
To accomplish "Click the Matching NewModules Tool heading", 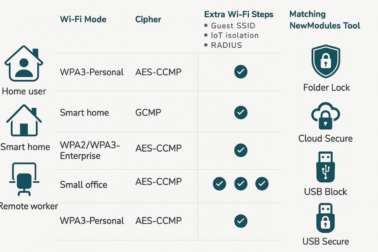I will tap(325, 20).
